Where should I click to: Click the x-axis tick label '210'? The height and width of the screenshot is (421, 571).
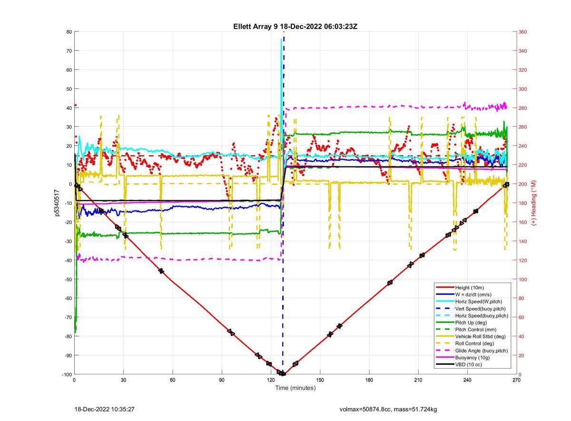(x=418, y=380)
